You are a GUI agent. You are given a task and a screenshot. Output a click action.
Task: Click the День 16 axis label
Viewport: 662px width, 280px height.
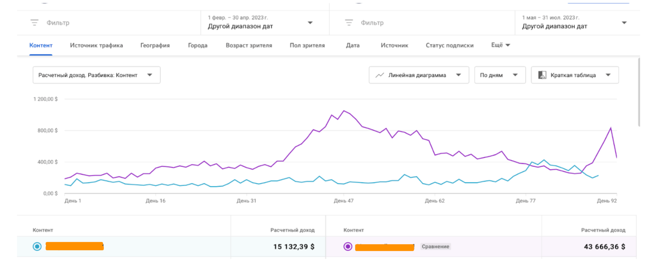click(x=156, y=201)
